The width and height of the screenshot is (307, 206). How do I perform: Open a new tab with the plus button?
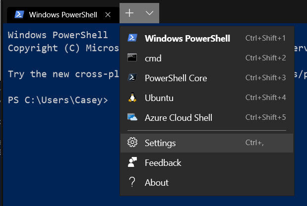(129, 13)
